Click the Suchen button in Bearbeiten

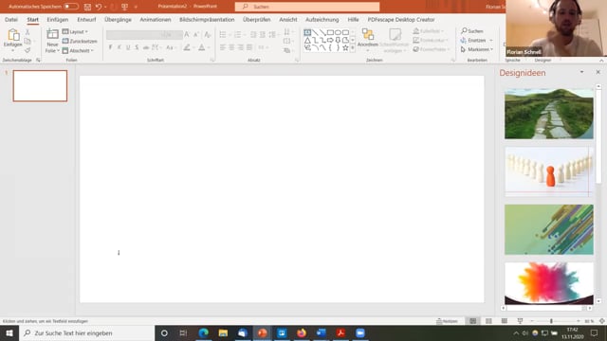(x=472, y=31)
